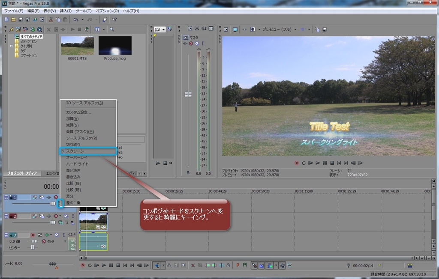Open the Auto Ripple mode dropdown arrow
Viewport: 439px width, 279px height.
pos(276,266)
